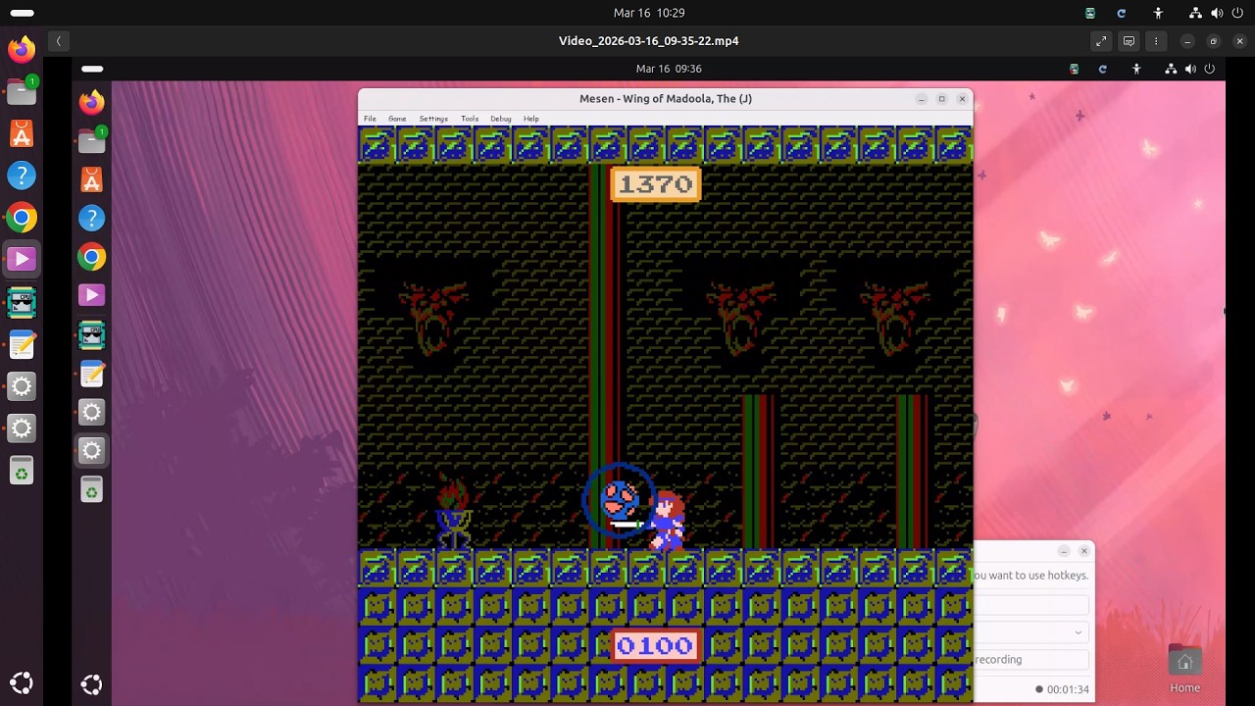Click the power icon in the recorded video's bar
The image size is (1255, 706).
pyautogui.click(x=1209, y=69)
